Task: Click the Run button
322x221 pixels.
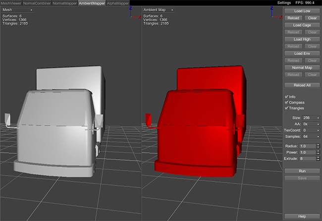Action: click(302, 171)
